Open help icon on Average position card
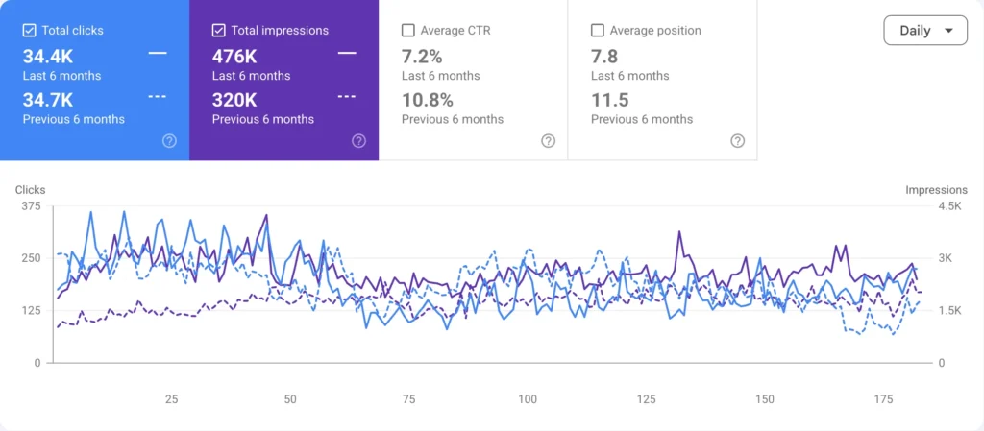984x431 pixels. point(738,141)
